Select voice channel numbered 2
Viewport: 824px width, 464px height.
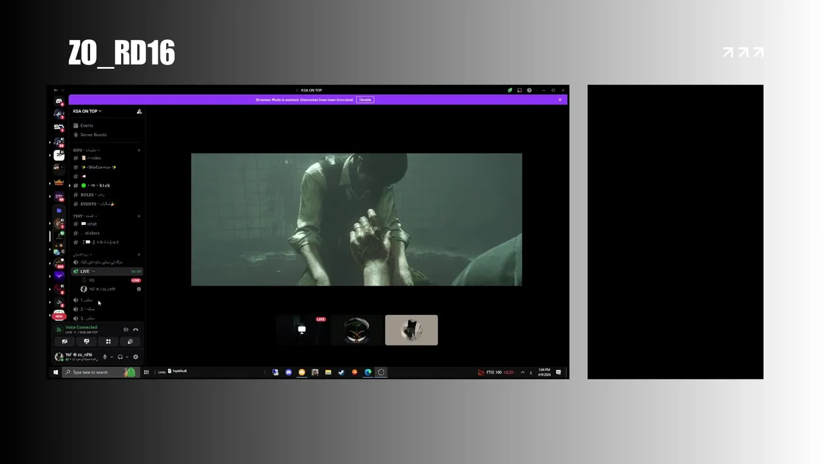pyautogui.click(x=107, y=309)
